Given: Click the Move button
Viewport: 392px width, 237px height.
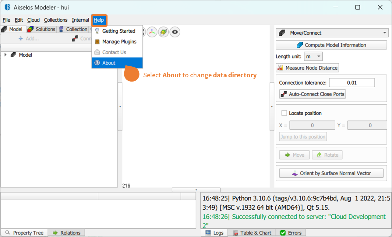Looking at the screenshot, I should tap(294, 155).
